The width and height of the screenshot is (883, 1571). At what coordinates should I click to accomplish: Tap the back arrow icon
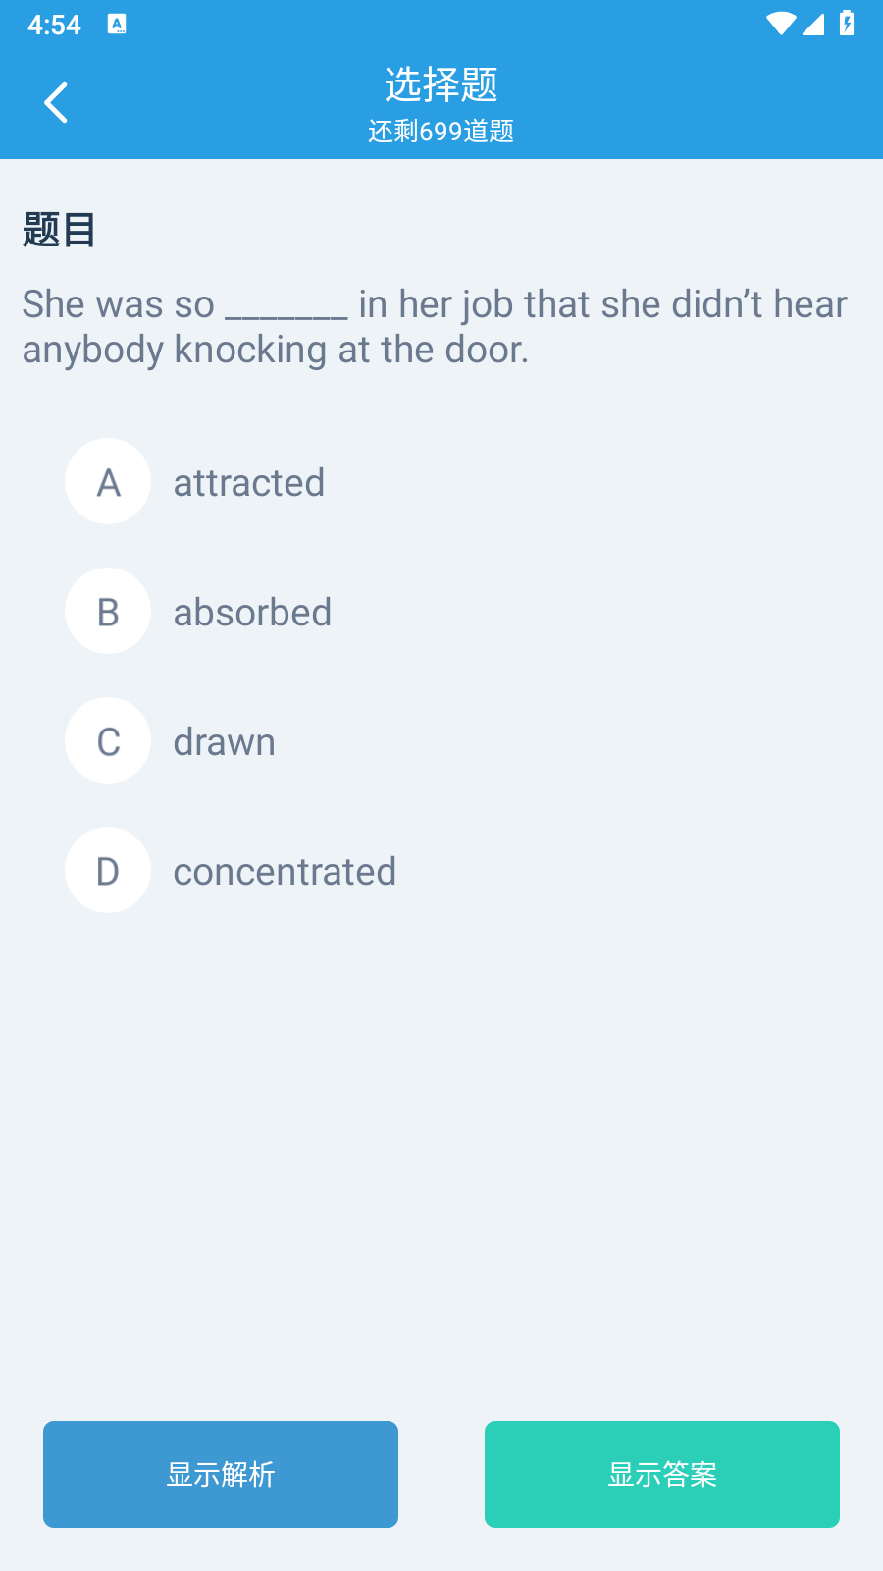point(56,102)
